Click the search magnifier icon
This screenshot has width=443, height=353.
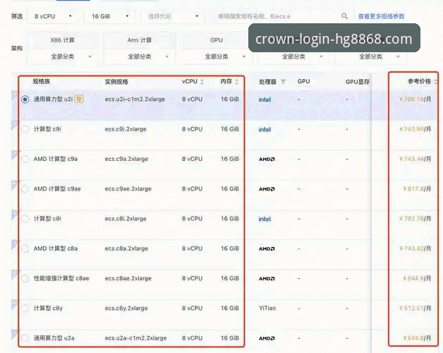[344, 16]
